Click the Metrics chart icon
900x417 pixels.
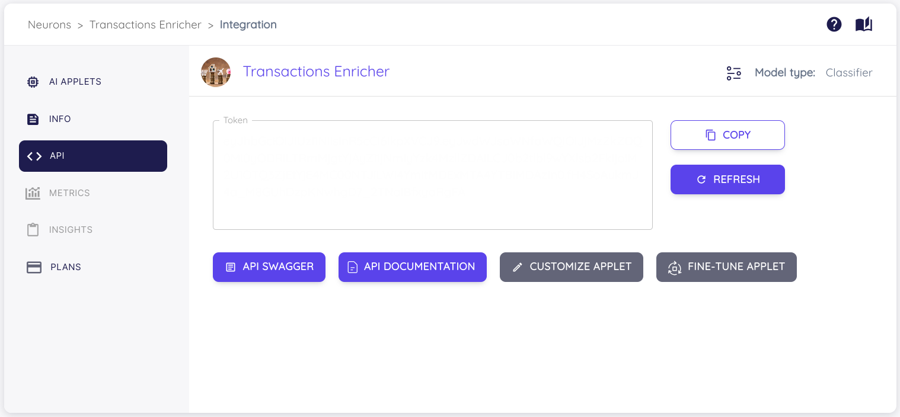[x=33, y=193]
